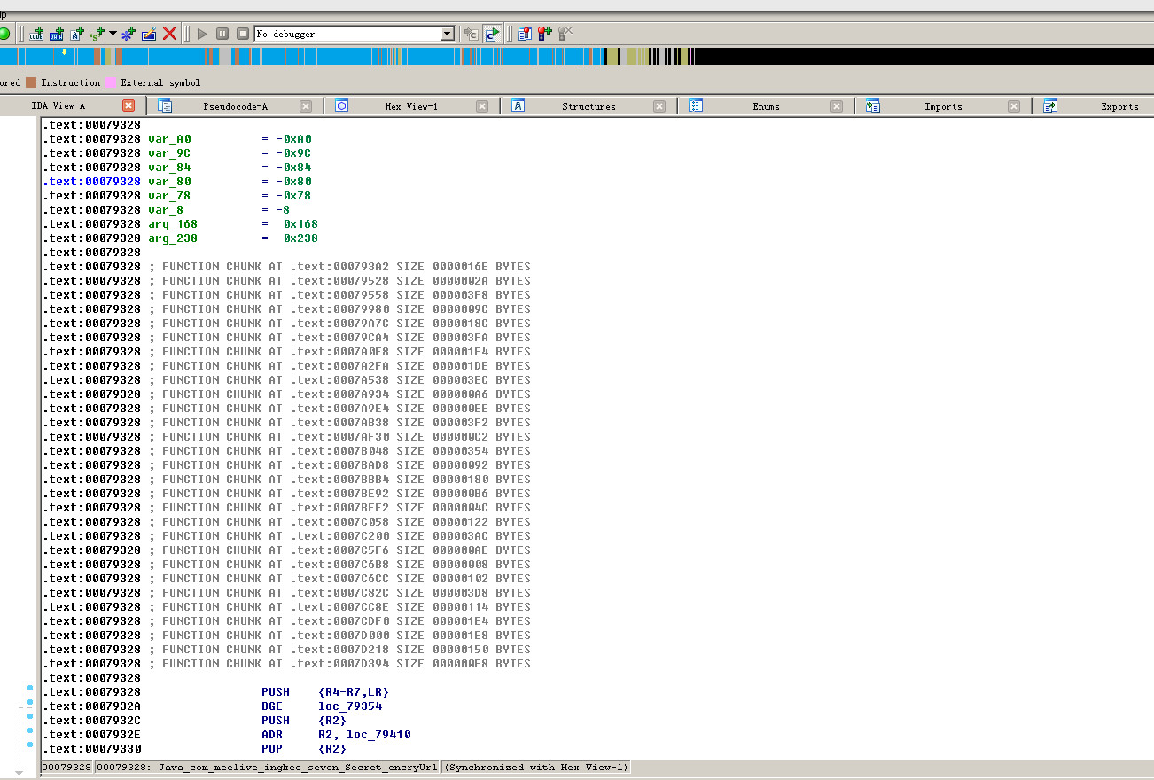
Task: Select variable var_78
Action: pos(169,196)
